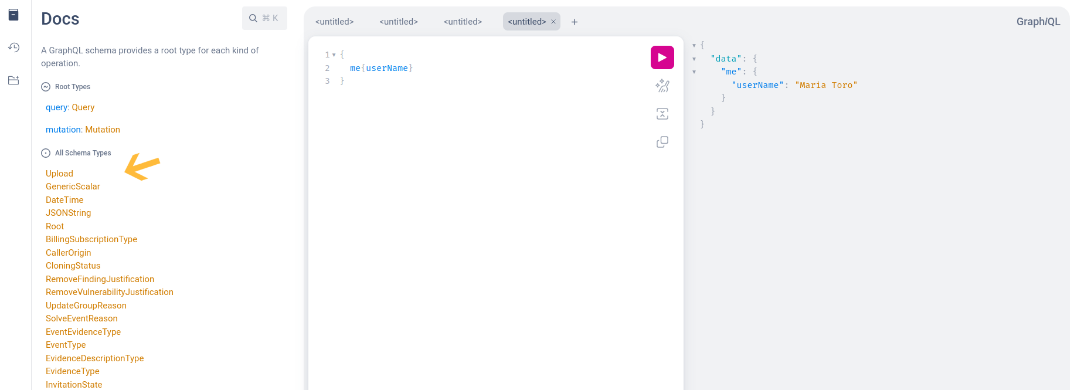This screenshot has width=1074, height=390.
Task: Open the SolveEventReason schema type
Action: pos(81,318)
